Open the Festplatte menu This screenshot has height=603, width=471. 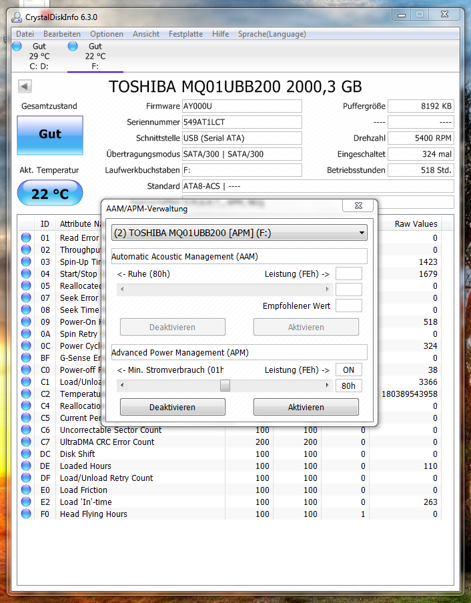(x=185, y=34)
